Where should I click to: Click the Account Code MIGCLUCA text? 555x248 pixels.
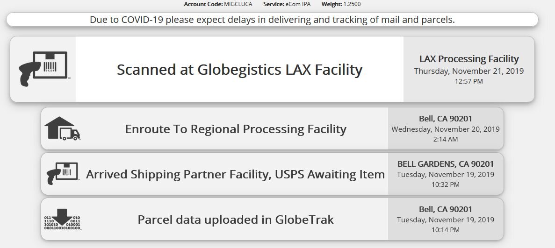[x=218, y=4]
